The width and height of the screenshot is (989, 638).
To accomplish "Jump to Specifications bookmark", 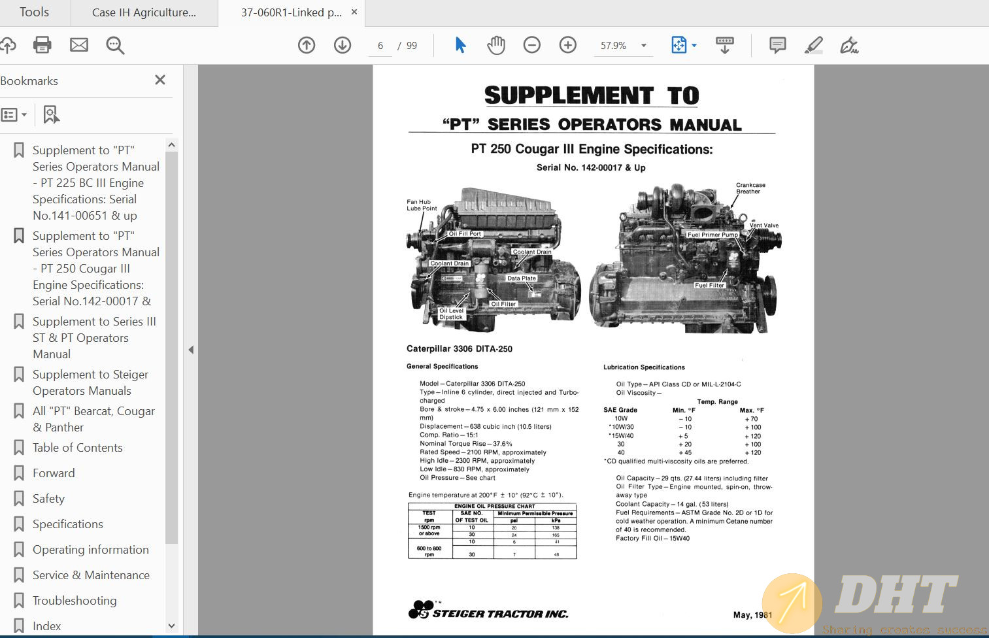I will point(68,524).
